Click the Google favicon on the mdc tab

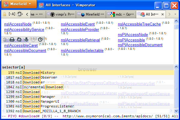[112, 14]
